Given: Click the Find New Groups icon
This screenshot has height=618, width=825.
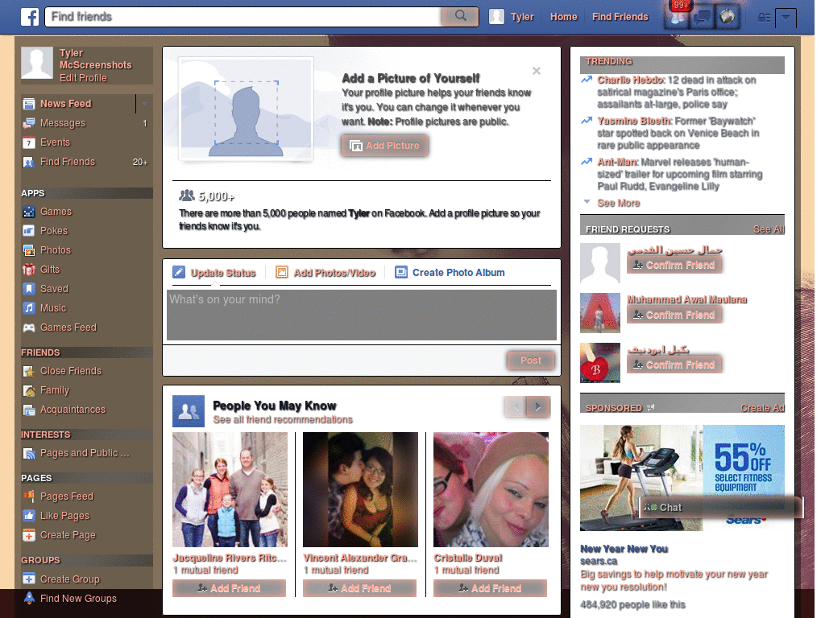Looking at the screenshot, I should tap(29, 598).
